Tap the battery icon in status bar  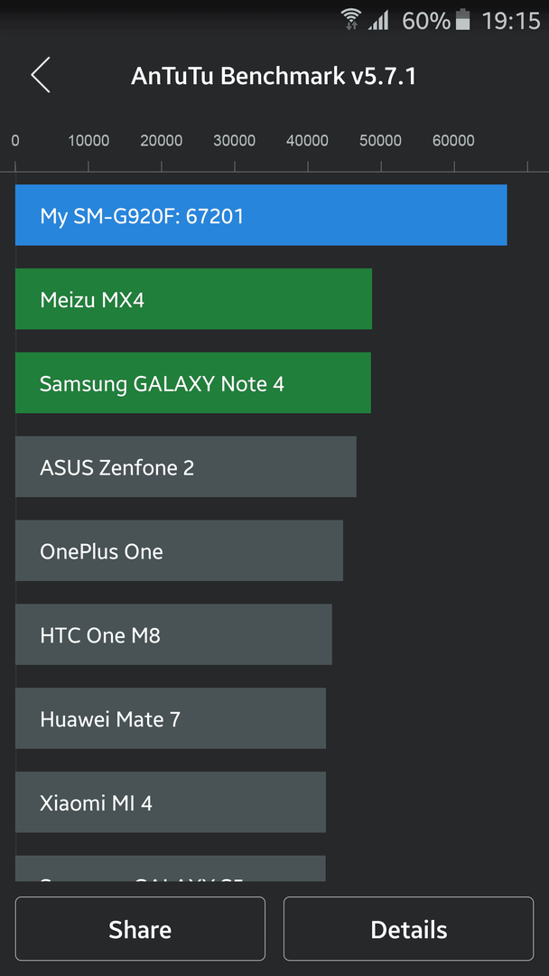pyautogui.click(x=463, y=20)
